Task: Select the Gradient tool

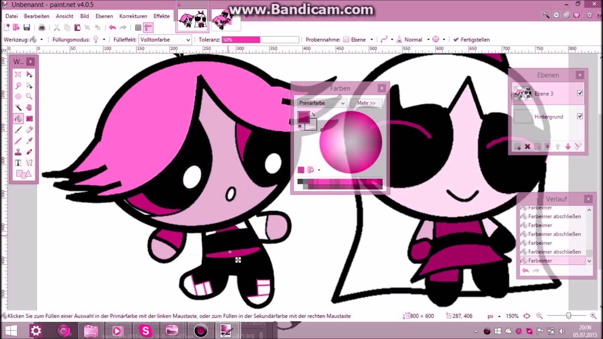Action: 29,119
